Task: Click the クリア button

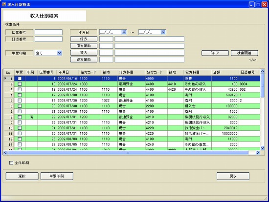Action: tap(215, 53)
